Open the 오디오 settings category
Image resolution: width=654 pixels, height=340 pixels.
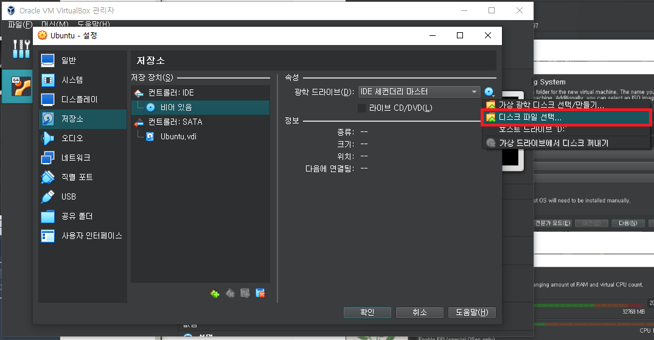tap(83, 138)
